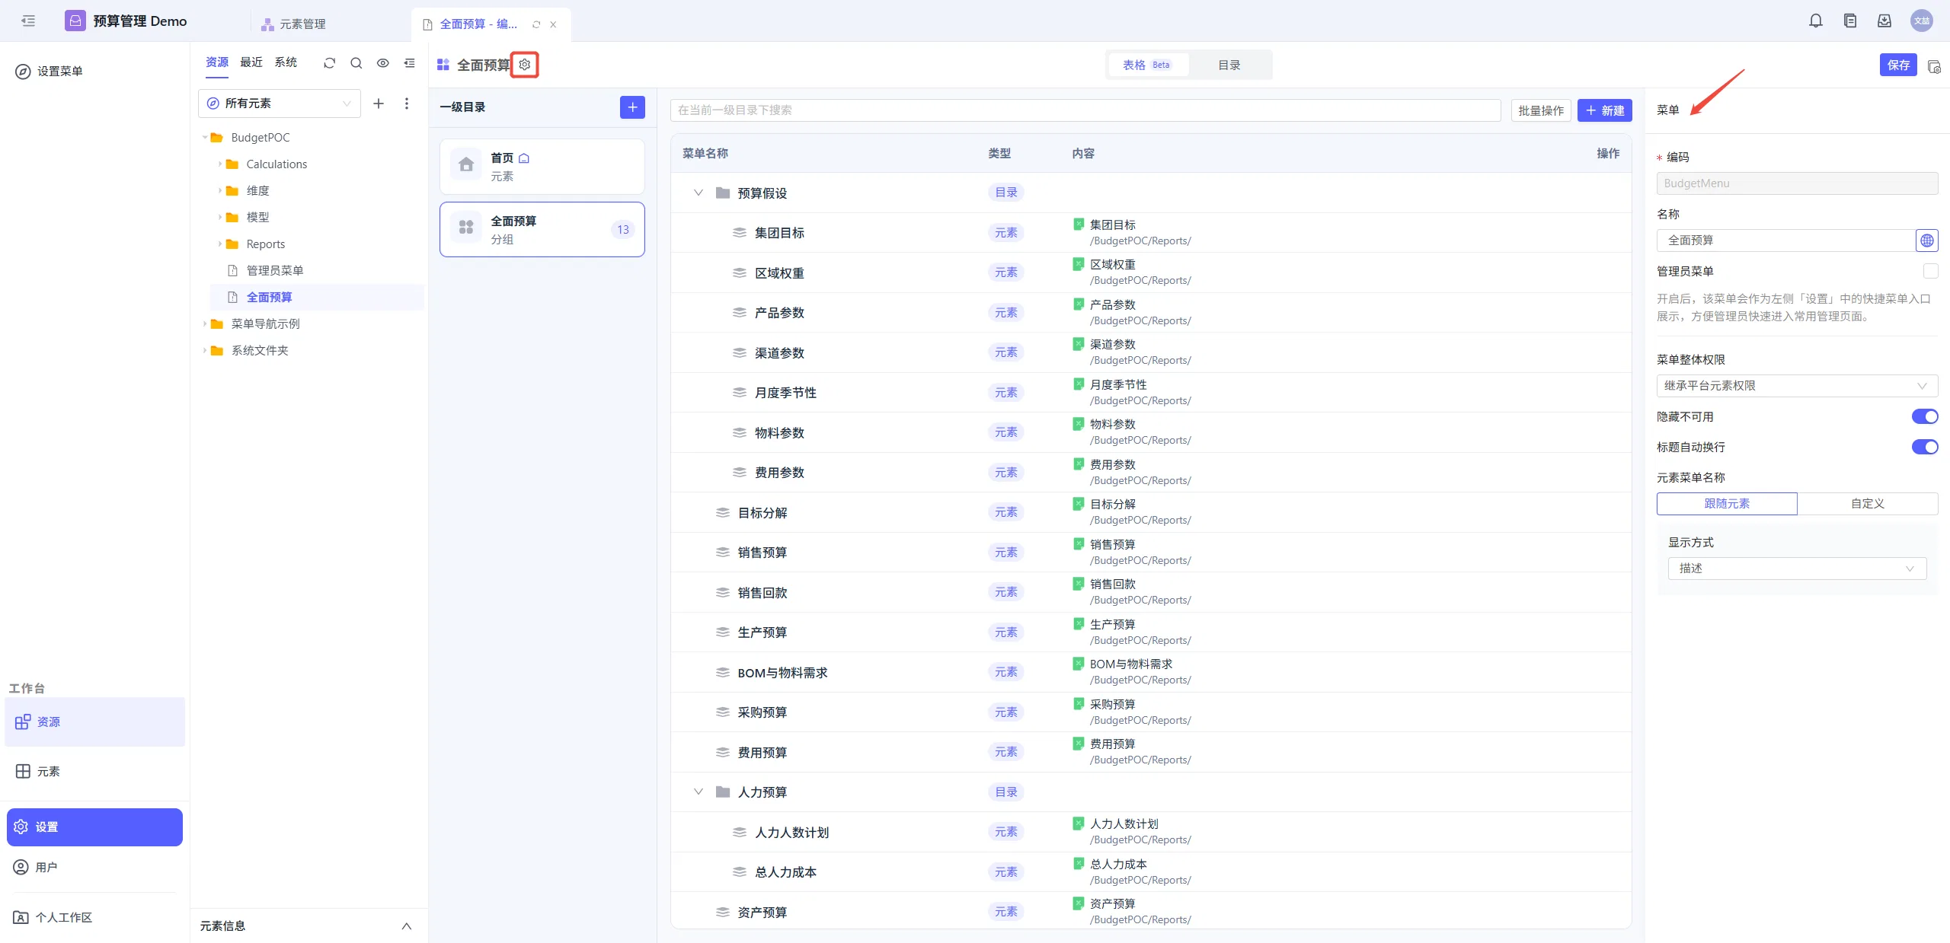
Task: Toggle the eye visibility icon in resource panel
Action: tap(382, 63)
